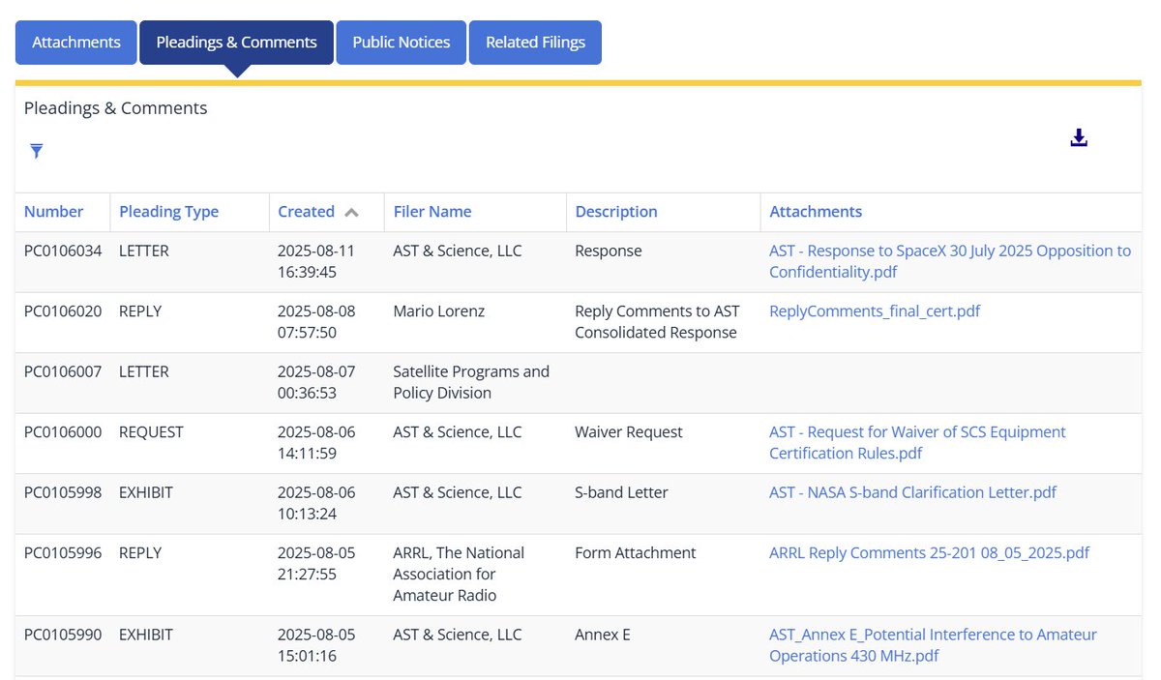Image resolution: width=1161 pixels, height=680 pixels.
Task: Select record number PC0106020
Action: (63, 311)
